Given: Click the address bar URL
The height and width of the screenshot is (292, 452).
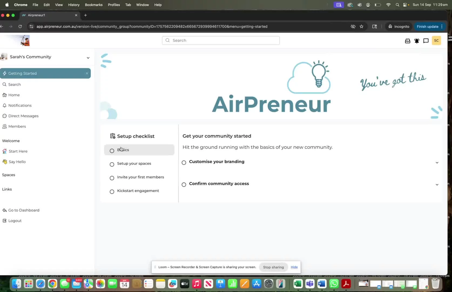Looking at the screenshot, I should (152, 26).
